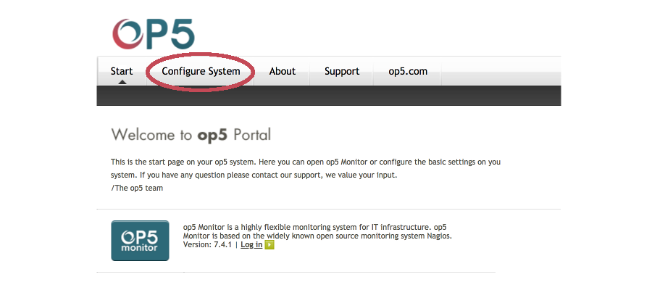The image size is (652, 290).
Task: Click green arrow icon beside Log in
Action: [x=269, y=244]
